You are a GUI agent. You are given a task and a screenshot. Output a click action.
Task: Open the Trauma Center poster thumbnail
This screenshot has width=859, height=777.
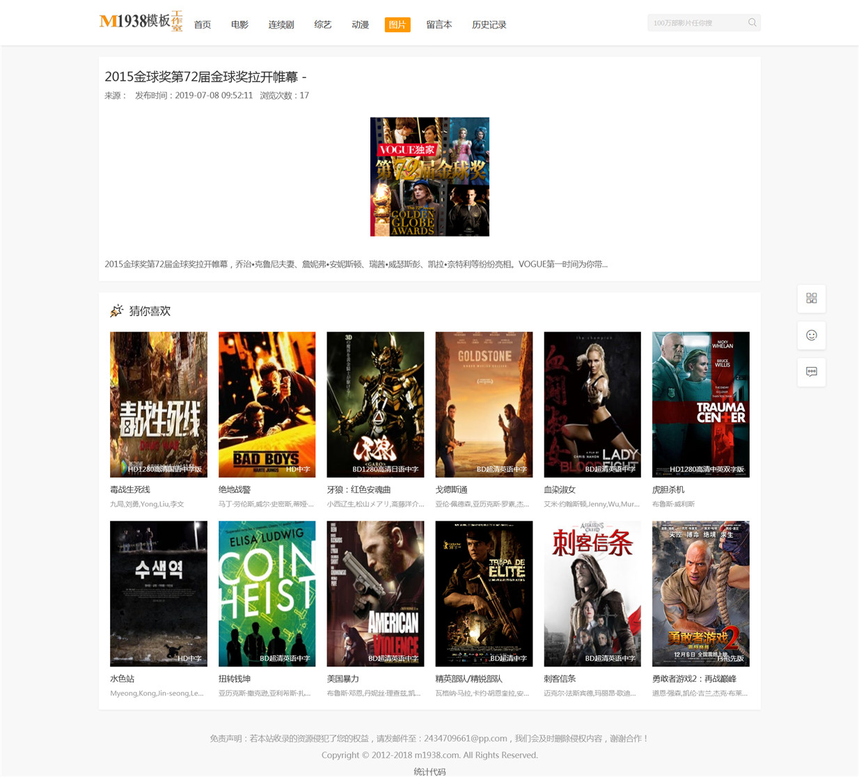pyautogui.click(x=701, y=405)
